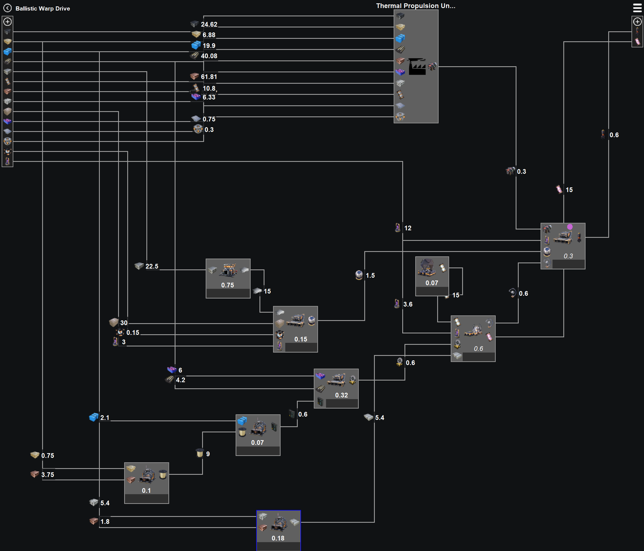The image size is (644, 551).
Task: Select the Radio Control Unit icon labeled 0.6
Action: (x=513, y=293)
